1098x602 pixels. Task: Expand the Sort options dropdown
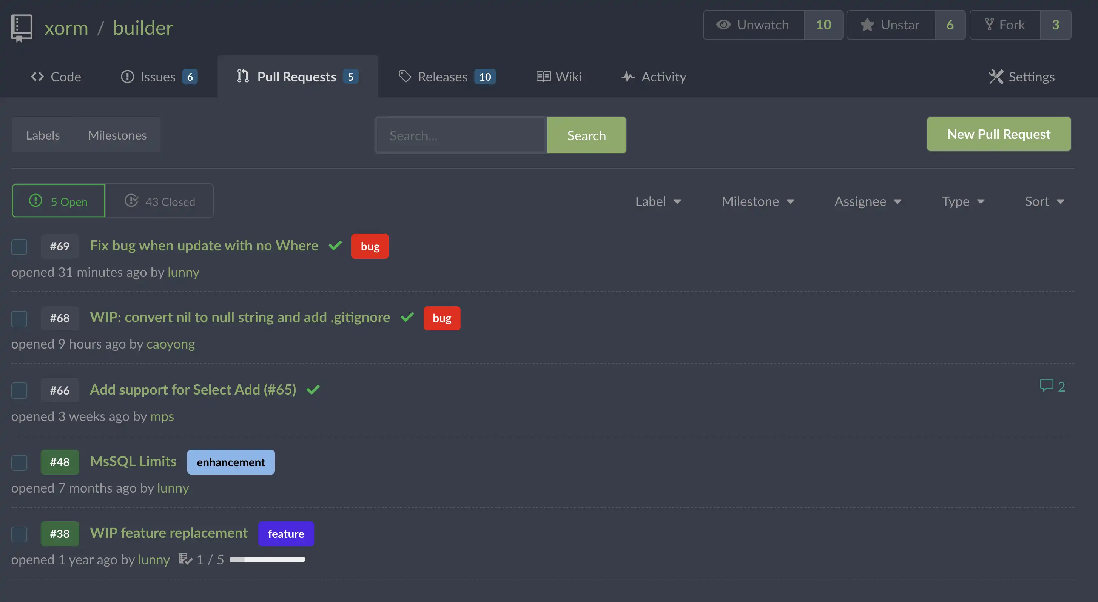point(1044,200)
